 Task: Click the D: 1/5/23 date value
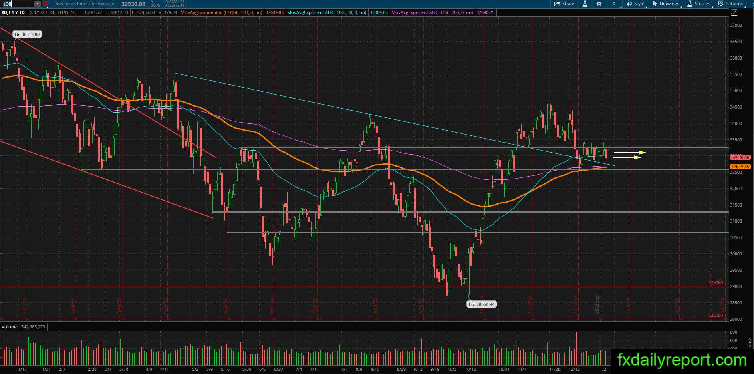click(38, 12)
